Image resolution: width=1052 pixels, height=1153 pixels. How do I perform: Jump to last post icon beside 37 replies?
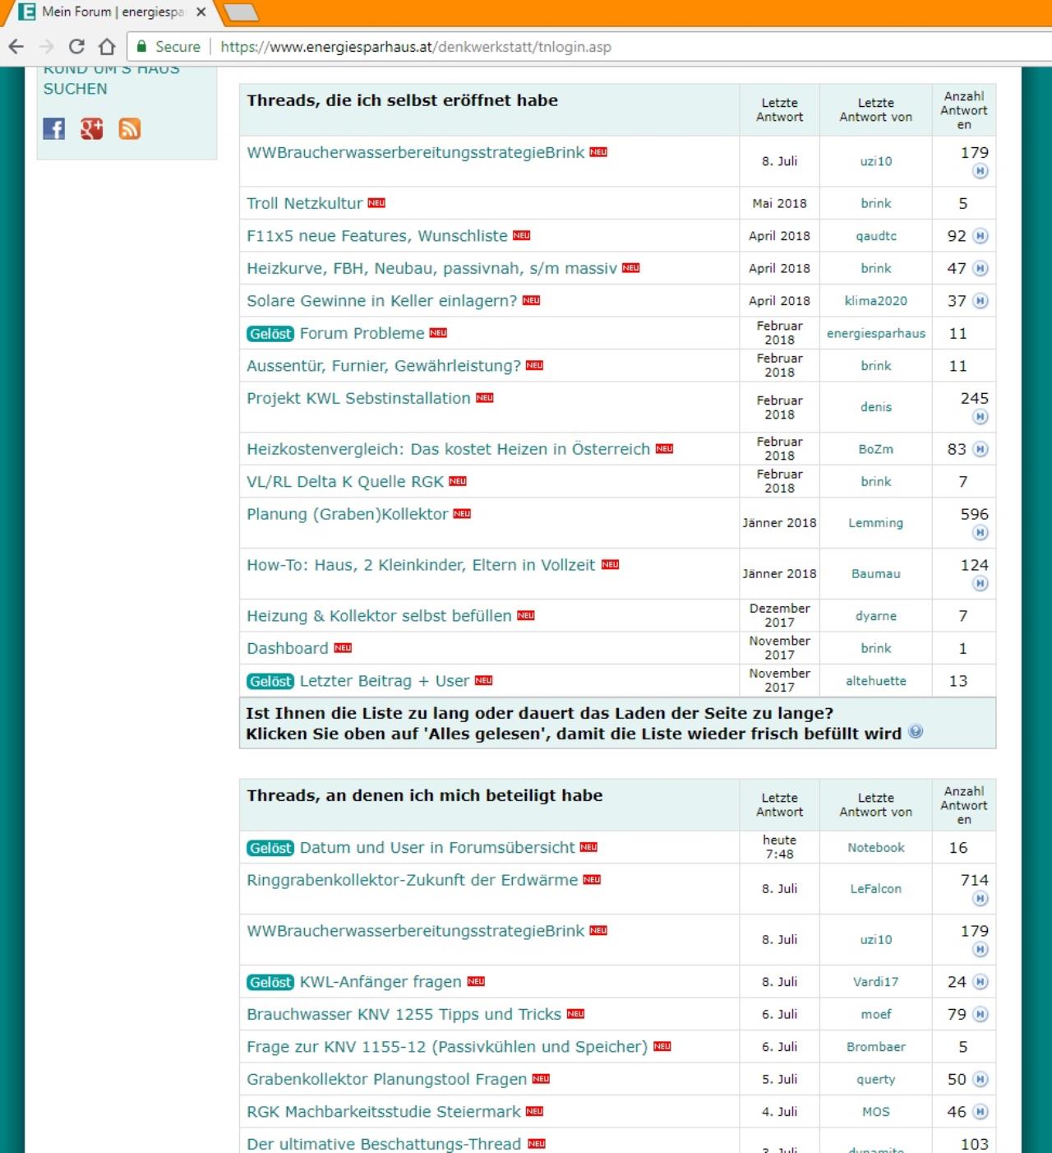pyautogui.click(x=980, y=301)
